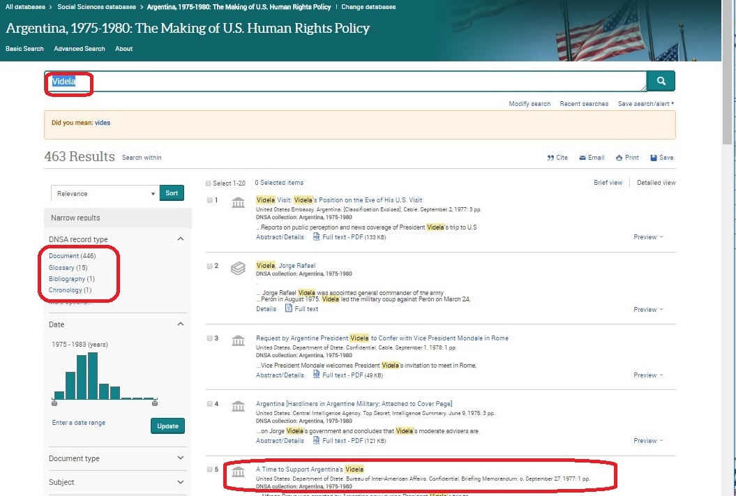The image size is (736, 496).
Task: Open Abstract/Details for result 1
Action: pyautogui.click(x=280, y=237)
